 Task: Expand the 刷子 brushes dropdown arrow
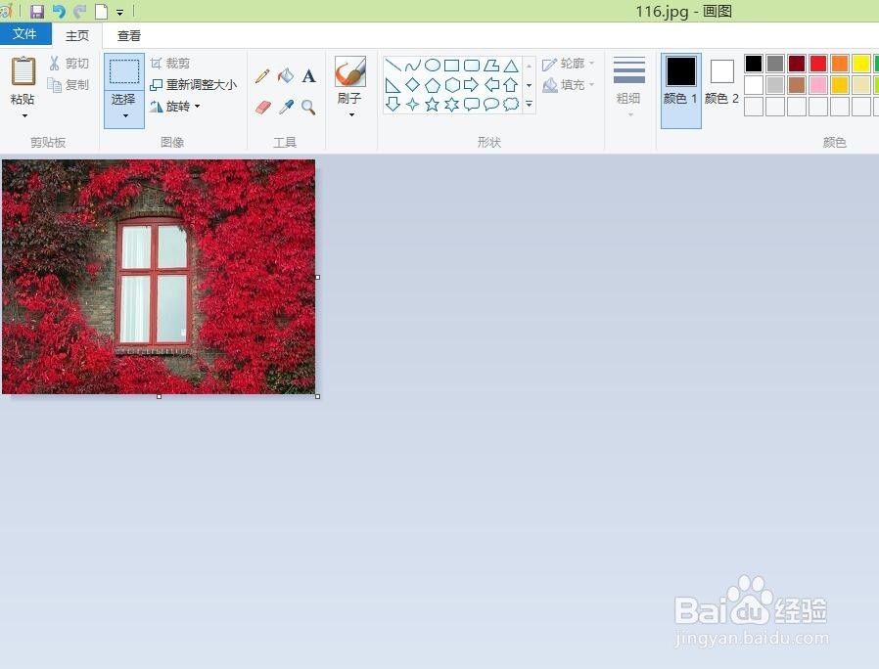(351, 114)
